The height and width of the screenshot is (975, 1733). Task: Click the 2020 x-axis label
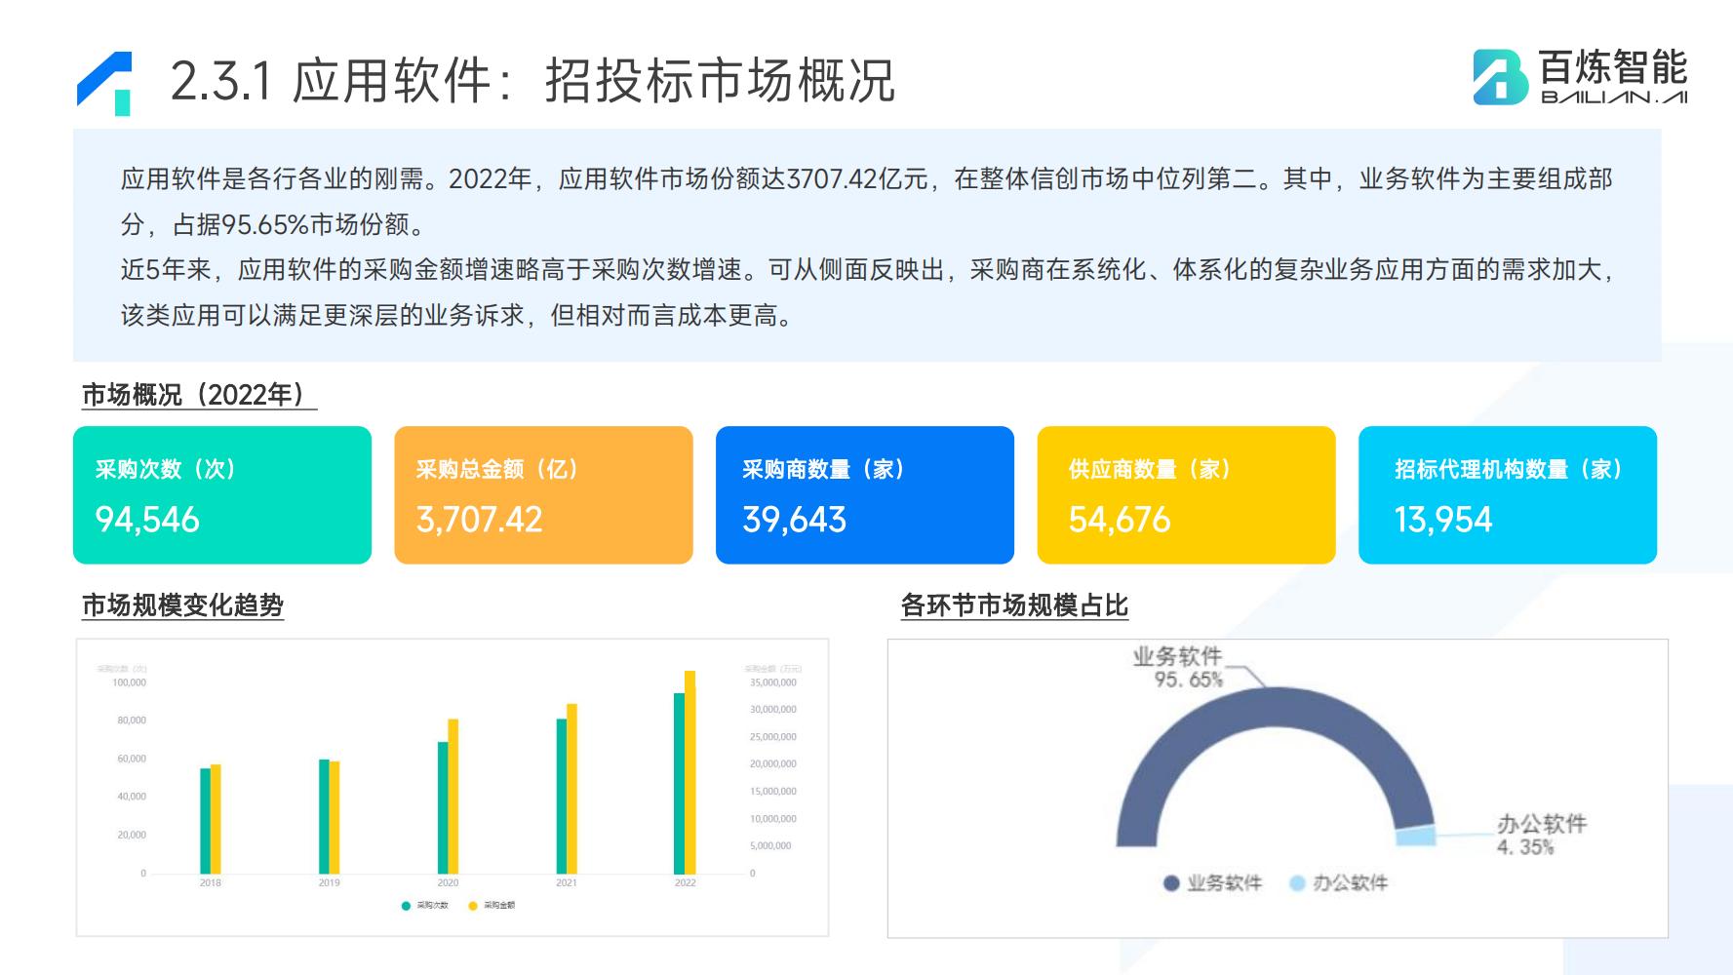click(x=448, y=883)
